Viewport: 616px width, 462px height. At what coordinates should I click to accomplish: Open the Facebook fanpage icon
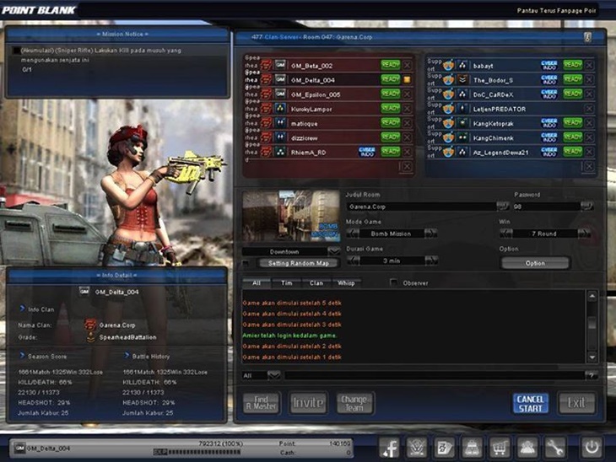389,447
